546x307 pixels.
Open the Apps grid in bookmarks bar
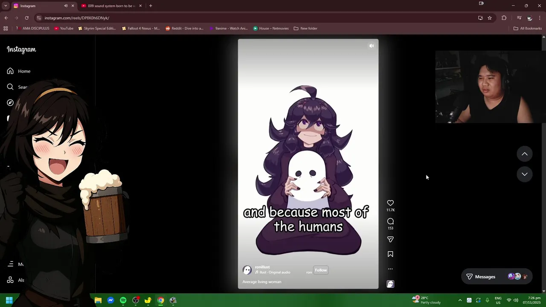pyautogui.click(x=6, y=29)
